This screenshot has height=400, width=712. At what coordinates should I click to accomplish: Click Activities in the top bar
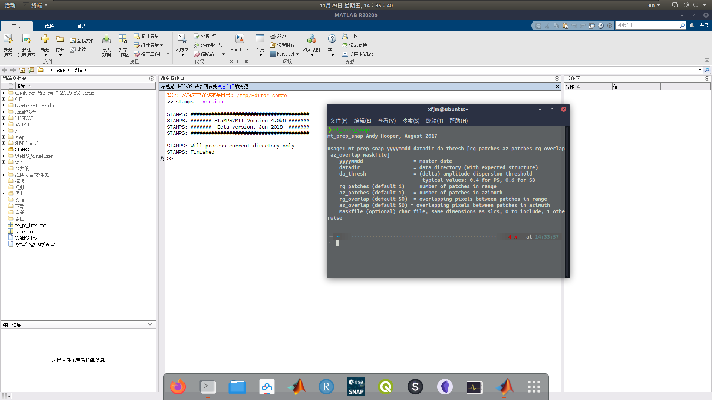[x=10, y=5]
